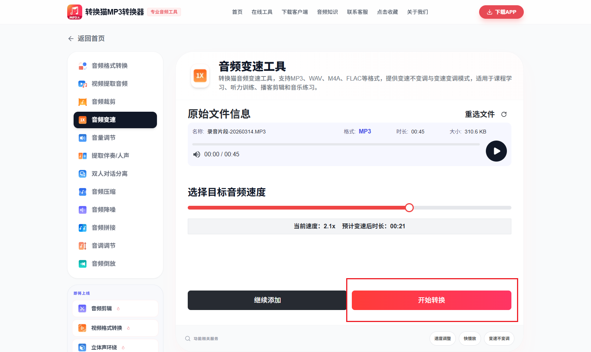Click the speed slider handle

[409, 208]
